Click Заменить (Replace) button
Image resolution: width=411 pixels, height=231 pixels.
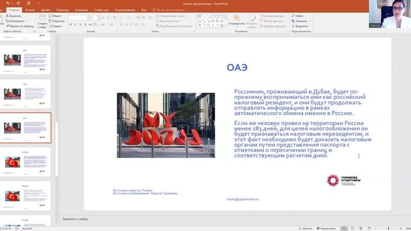[x=300, y=21]
